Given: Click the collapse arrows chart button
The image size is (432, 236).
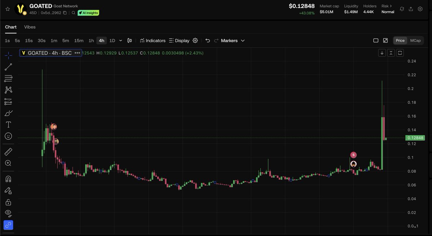Looking at the screenshot, I should click(391, 53).
